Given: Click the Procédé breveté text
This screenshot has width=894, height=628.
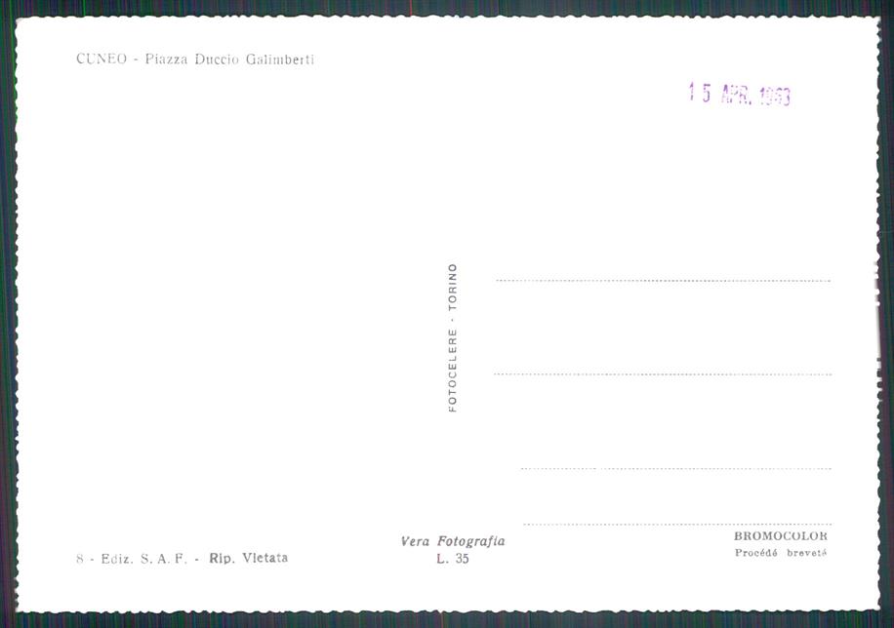Looking at the screenshot, I should [x=781, y=553].
